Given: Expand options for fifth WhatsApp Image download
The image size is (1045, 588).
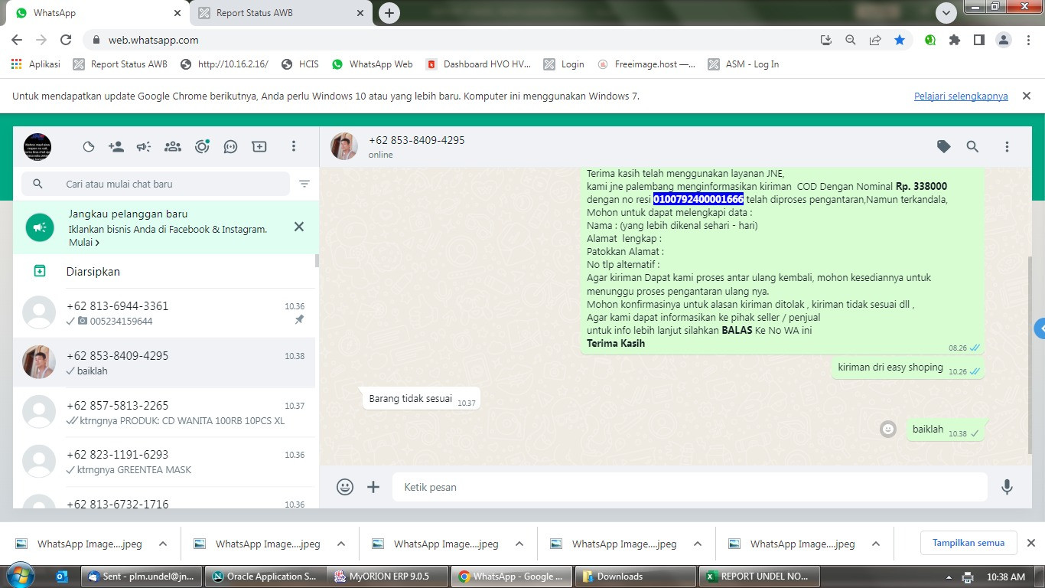Looking at the screenshot, I should pos(876,544).
